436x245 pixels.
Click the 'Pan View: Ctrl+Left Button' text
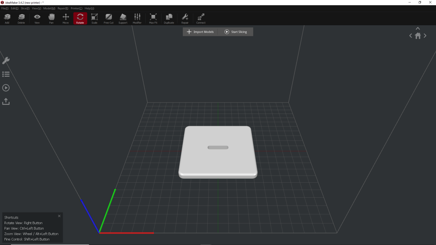(x=24, y=228)
